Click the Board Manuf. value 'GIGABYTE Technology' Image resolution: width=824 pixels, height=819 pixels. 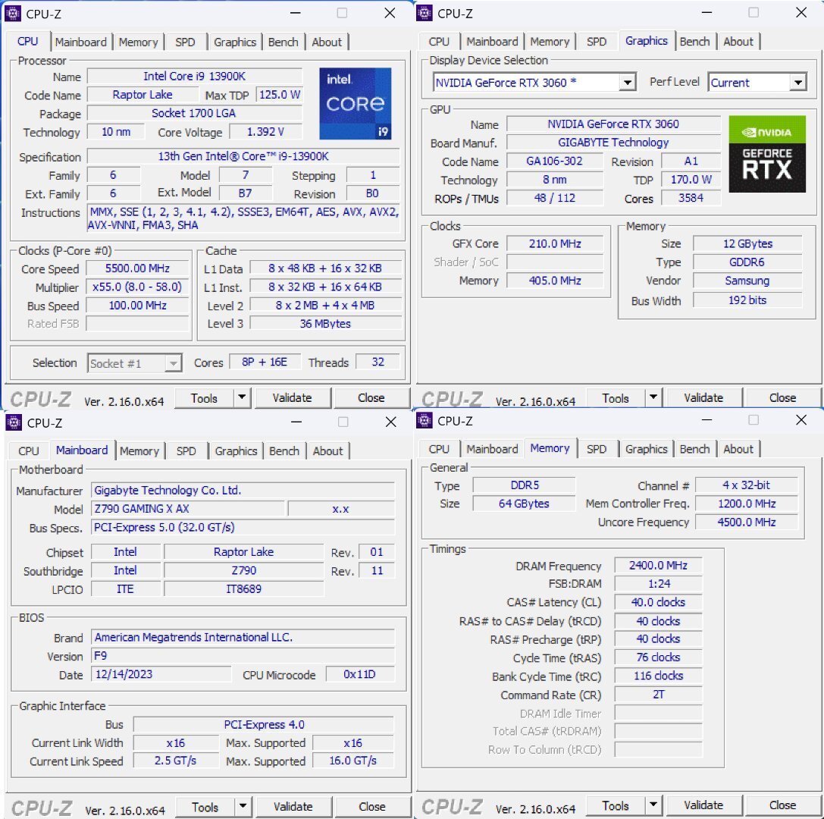(x=613, y=143)
